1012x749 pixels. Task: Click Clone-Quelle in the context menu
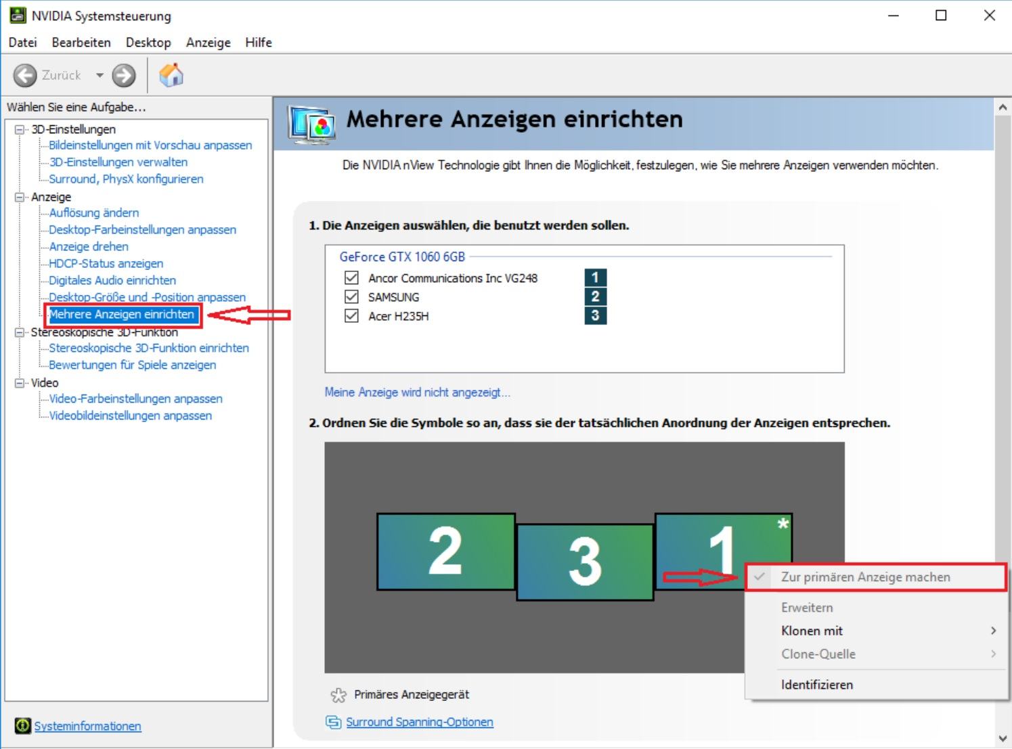pos(876,654)
